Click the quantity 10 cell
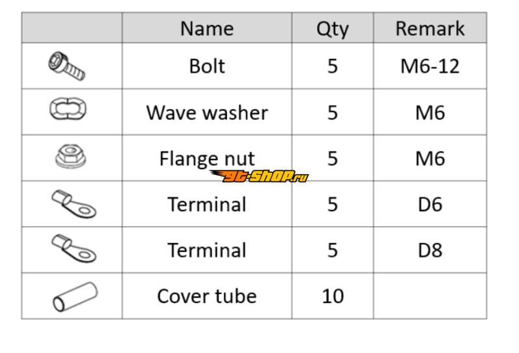Screen dimensions: 519x353 click(332, 296)
